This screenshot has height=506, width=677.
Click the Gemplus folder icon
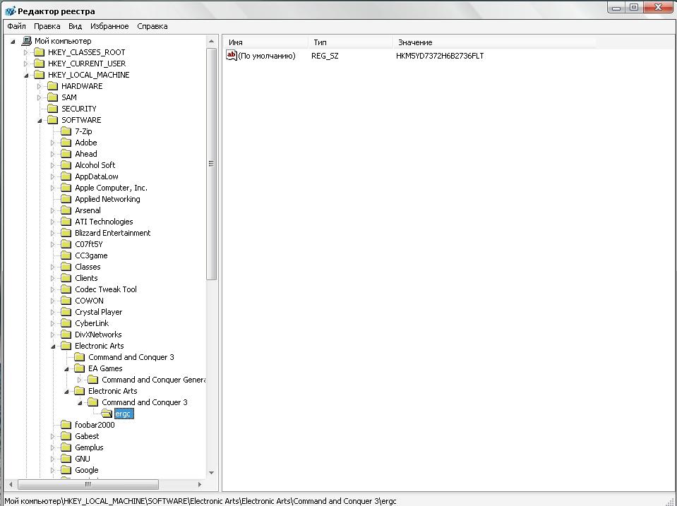click(x=66, y=447)
